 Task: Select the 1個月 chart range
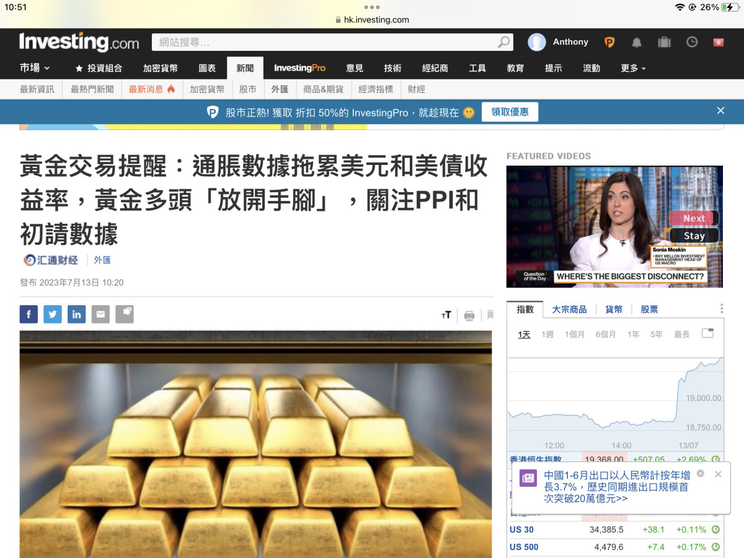575,334
